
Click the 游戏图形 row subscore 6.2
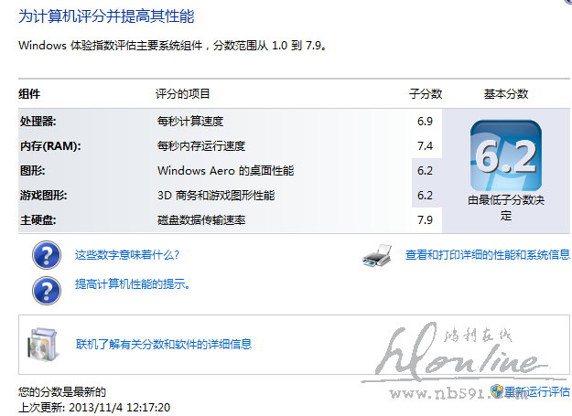click(x=425, y=196)
